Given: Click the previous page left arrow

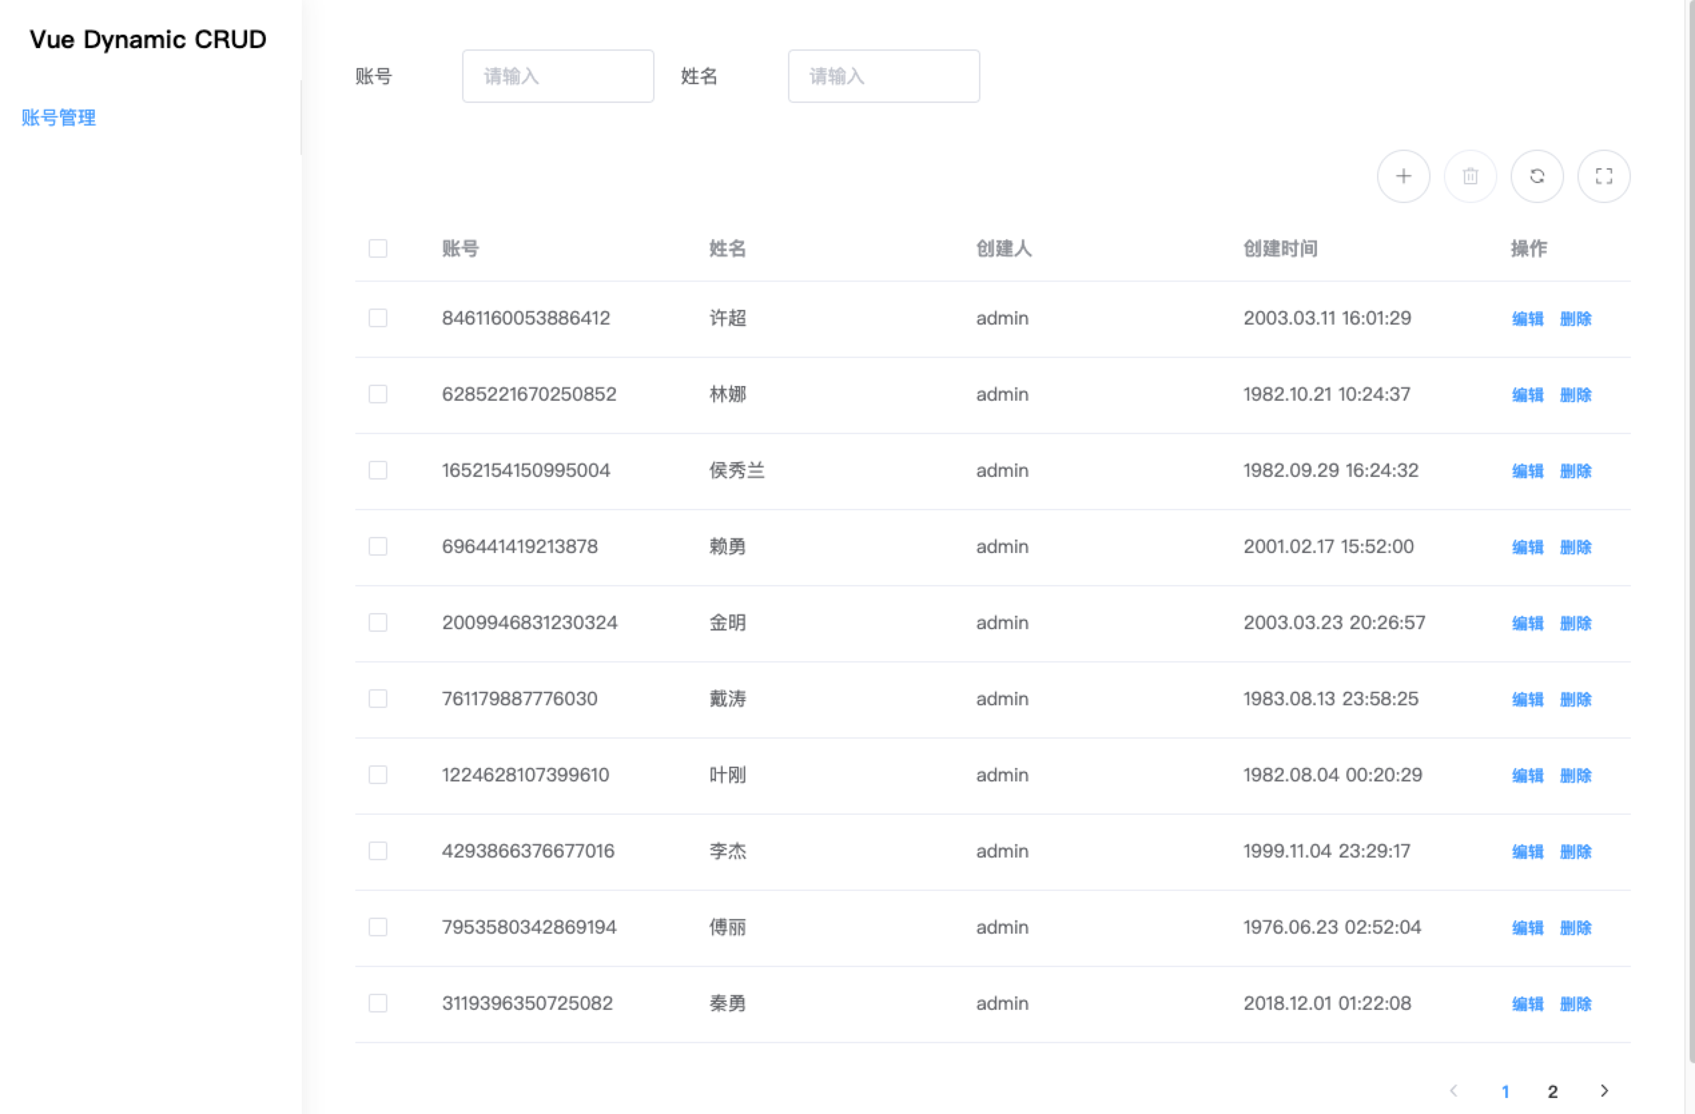Looking at the screenshot, I should (x=1453, y=1091).
